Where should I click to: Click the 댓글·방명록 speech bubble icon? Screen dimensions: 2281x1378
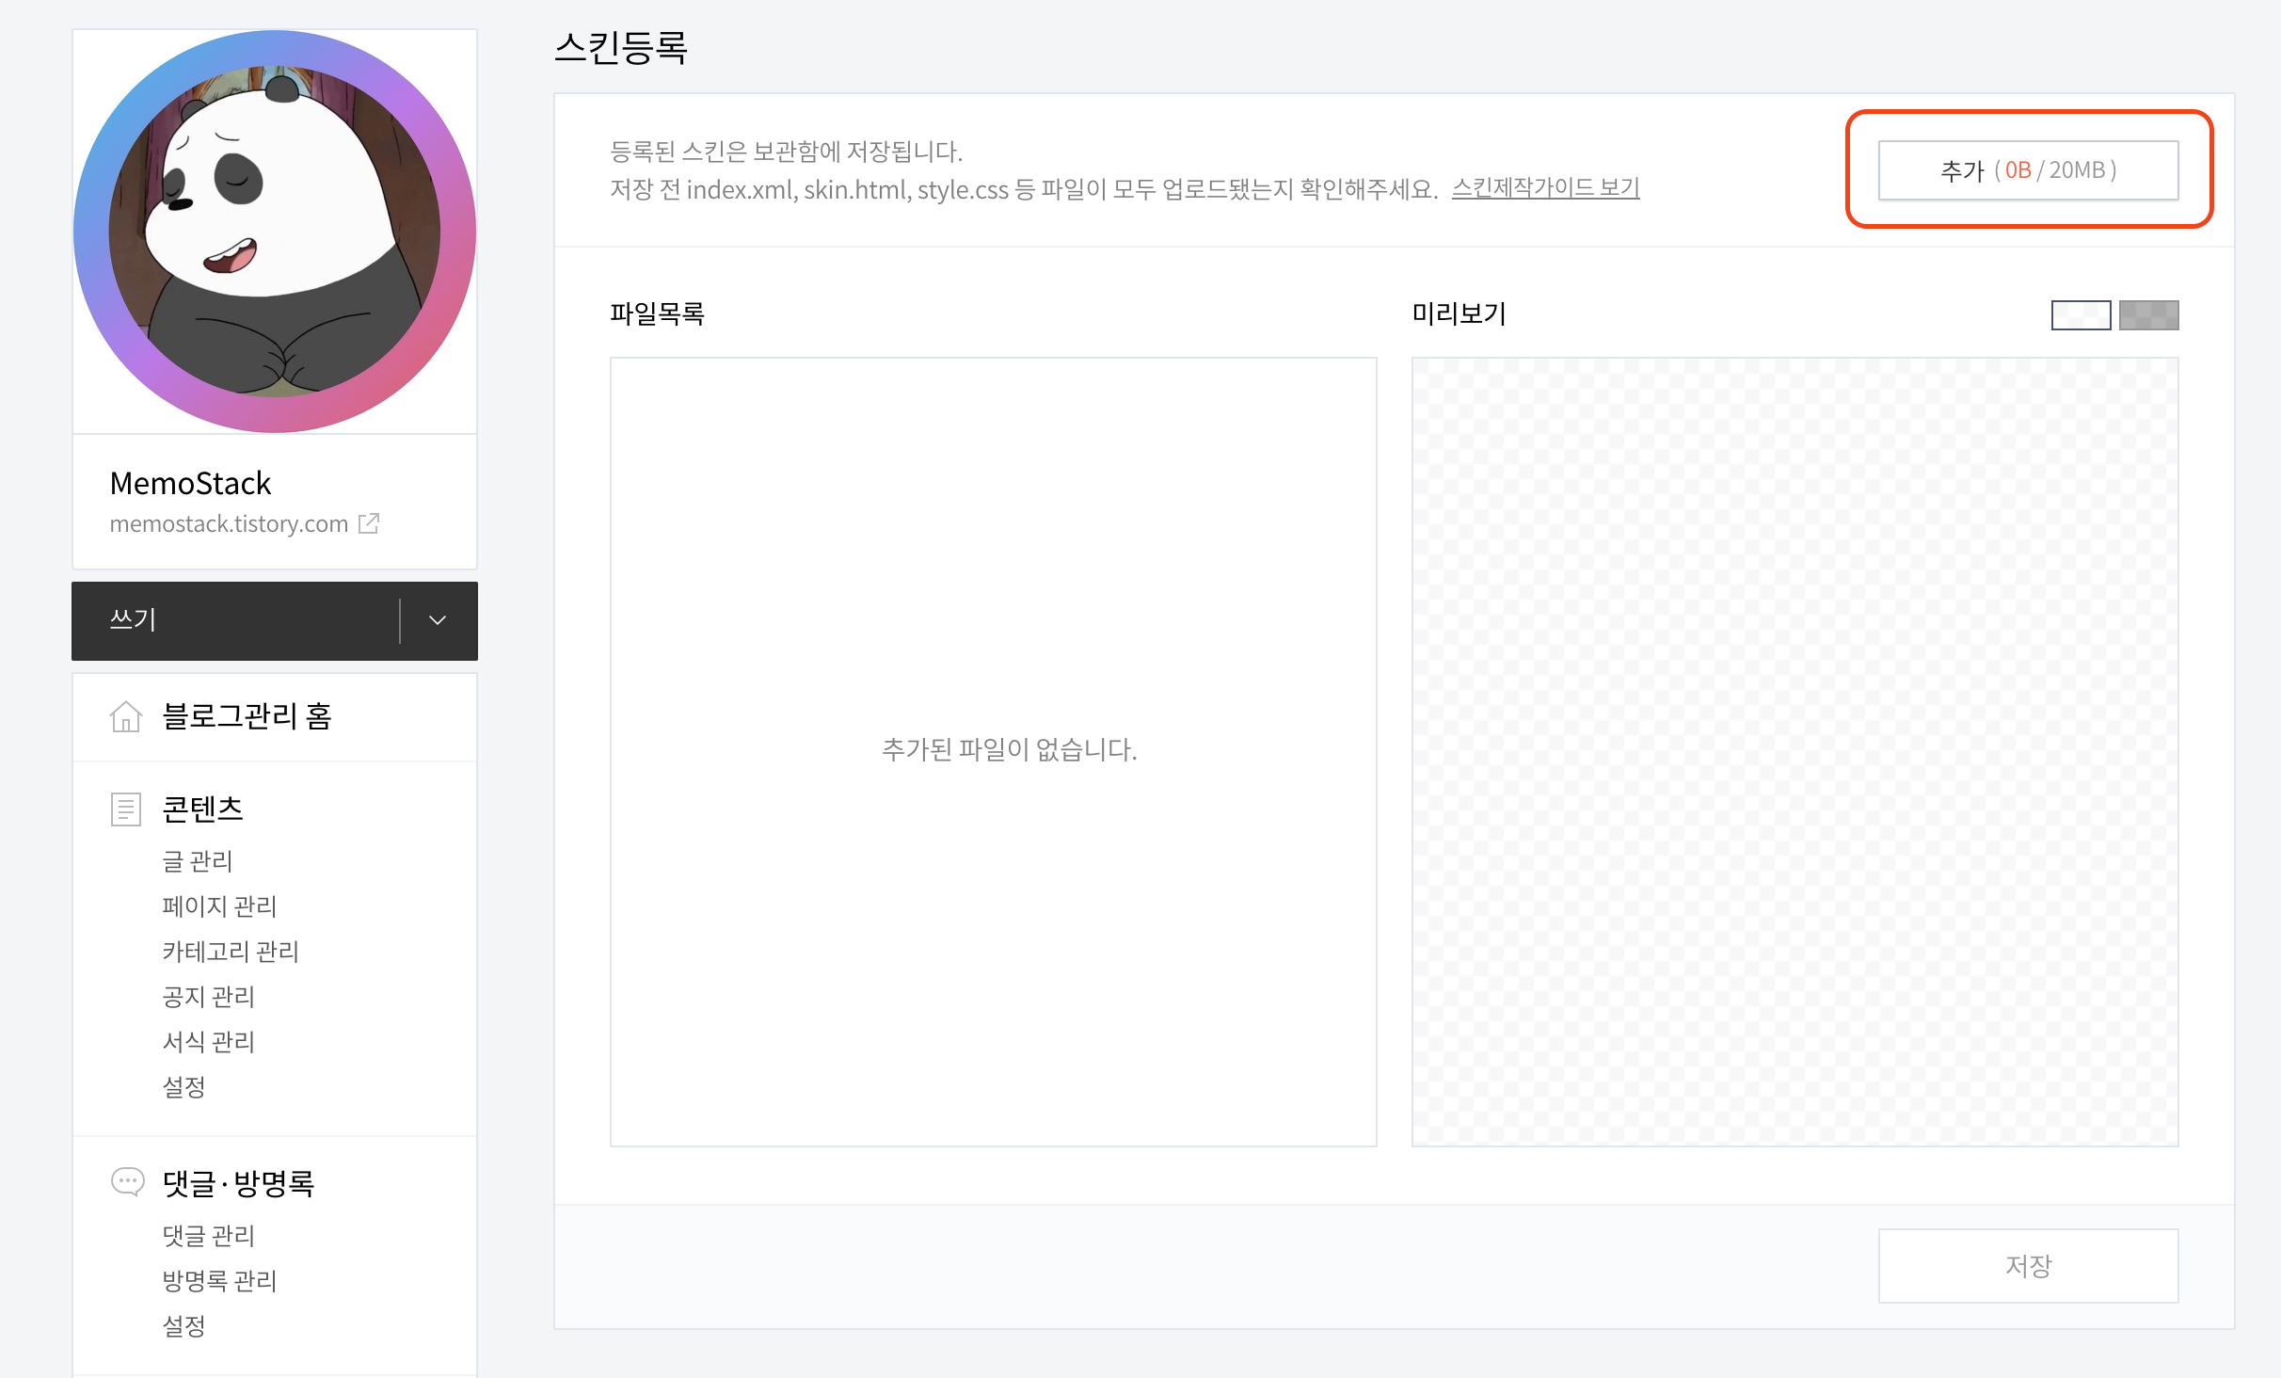(127, 1181)
